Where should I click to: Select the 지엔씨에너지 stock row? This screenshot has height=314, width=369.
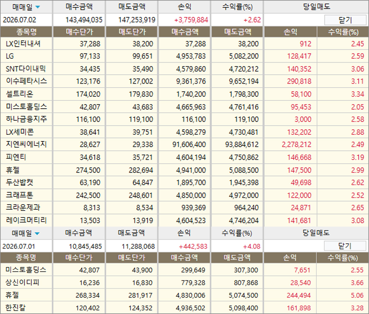[184, 144]
